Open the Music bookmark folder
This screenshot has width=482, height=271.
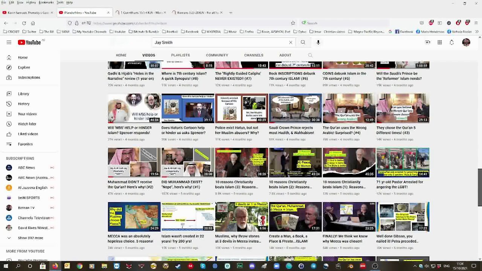[230, 32]
